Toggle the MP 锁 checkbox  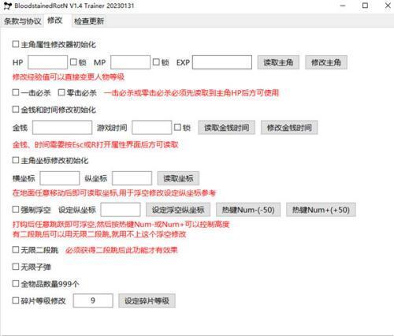tap(156, 62)
